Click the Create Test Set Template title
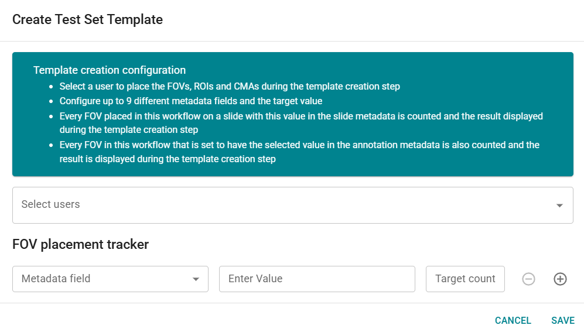This screenshot has width=584, height=332. tap(87, 19)
